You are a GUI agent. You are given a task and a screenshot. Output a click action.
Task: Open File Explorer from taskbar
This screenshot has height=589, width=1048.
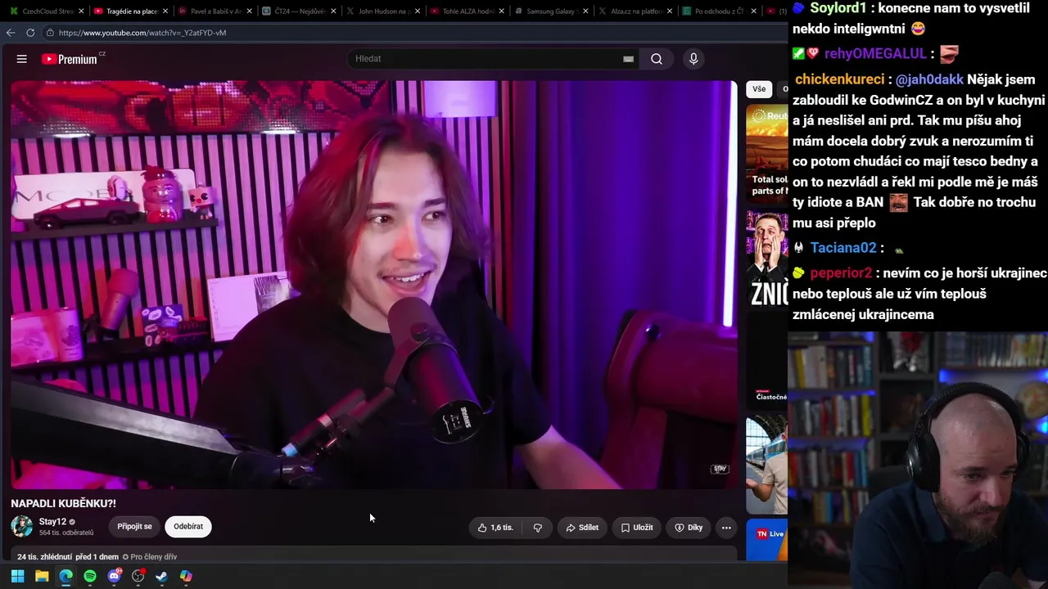pyautogui.click(x=42, y=576)
